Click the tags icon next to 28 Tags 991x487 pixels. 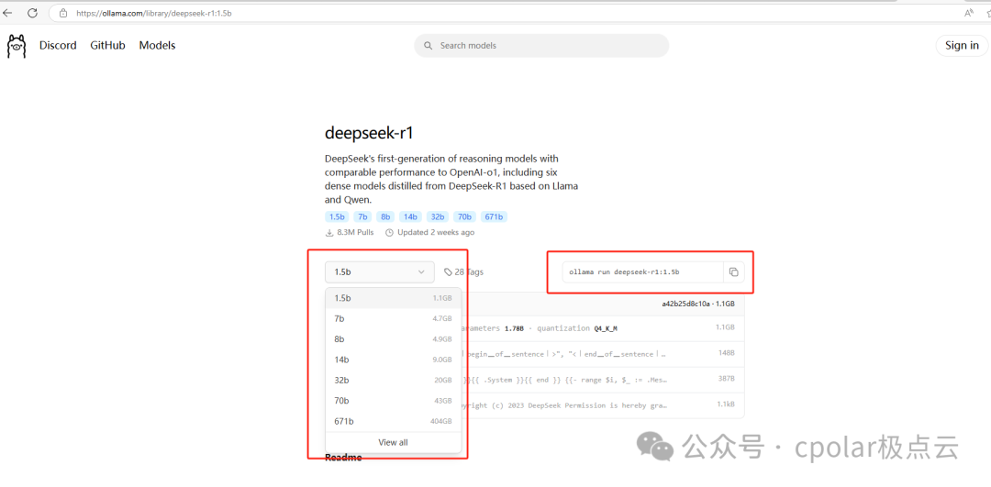pos(448,272)
